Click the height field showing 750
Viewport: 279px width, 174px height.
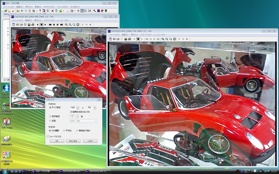pos(90,108)
